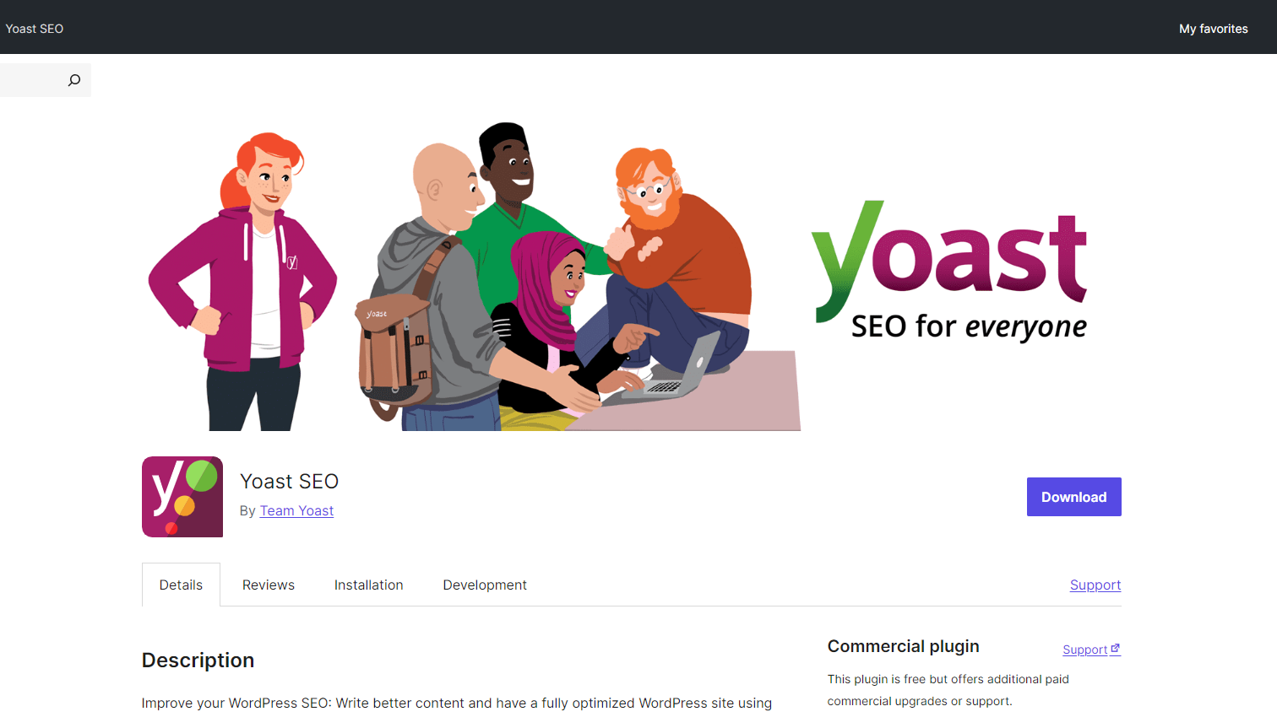Viewport: 1277px width, 717px height.
Task: Open the Installation tab
Action: (368, 585)
